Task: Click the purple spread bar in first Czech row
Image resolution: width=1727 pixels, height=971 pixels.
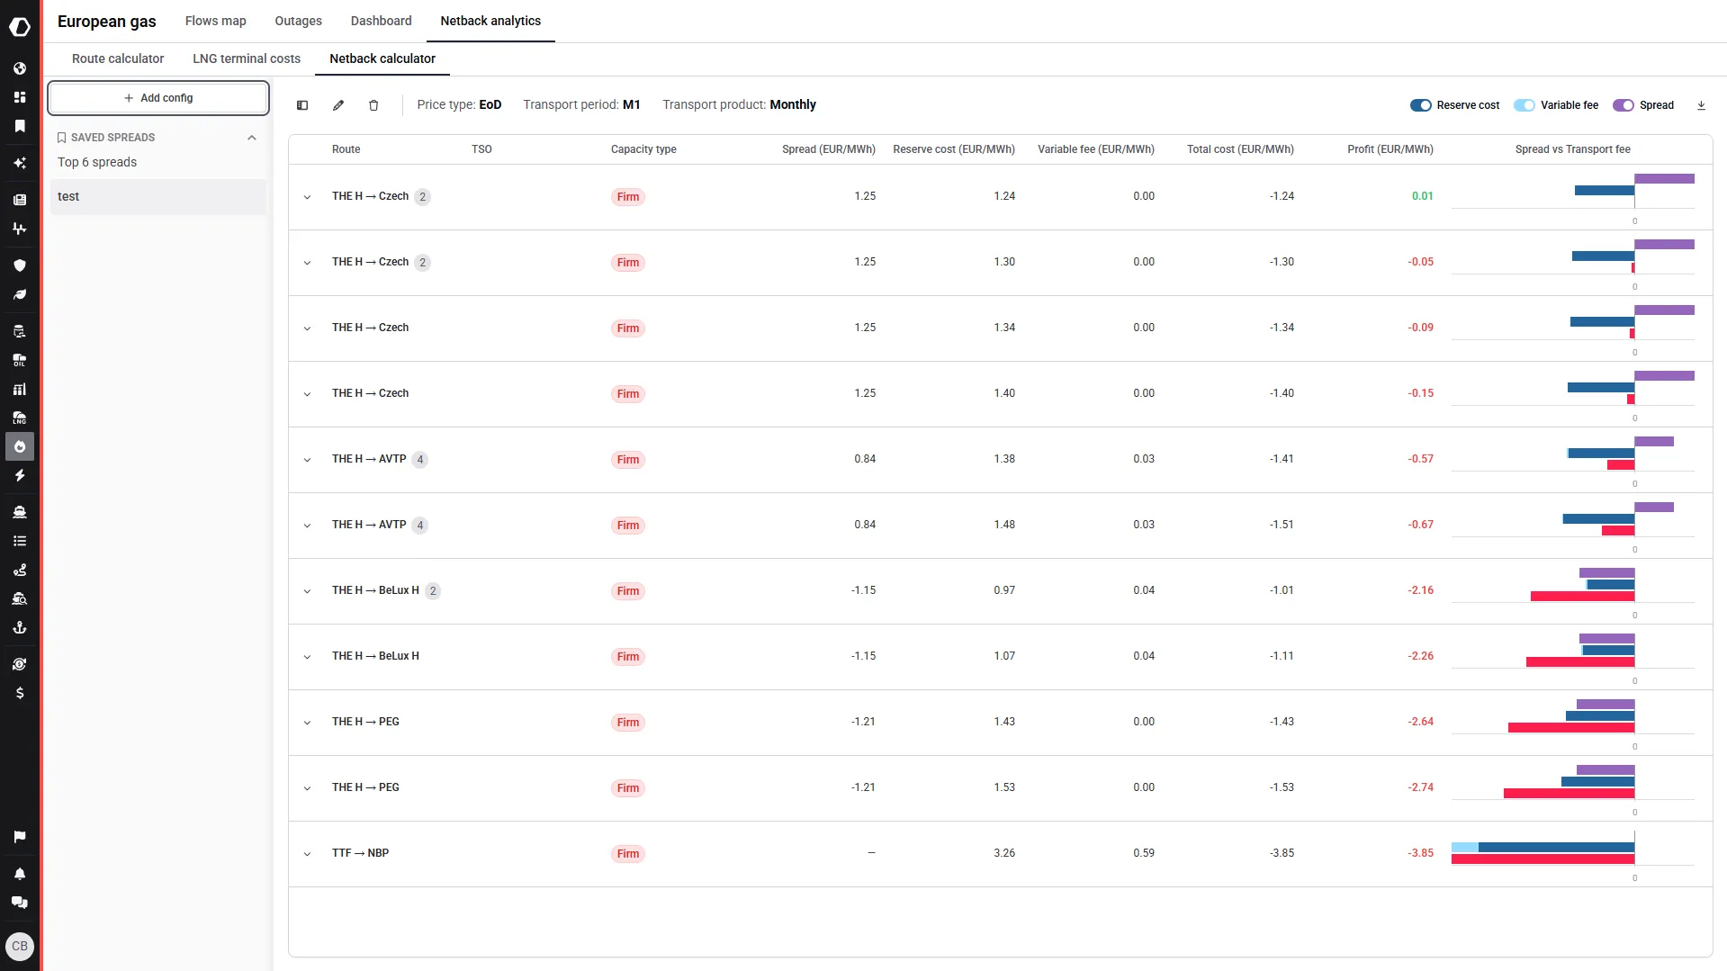Action: point(1665,179)
